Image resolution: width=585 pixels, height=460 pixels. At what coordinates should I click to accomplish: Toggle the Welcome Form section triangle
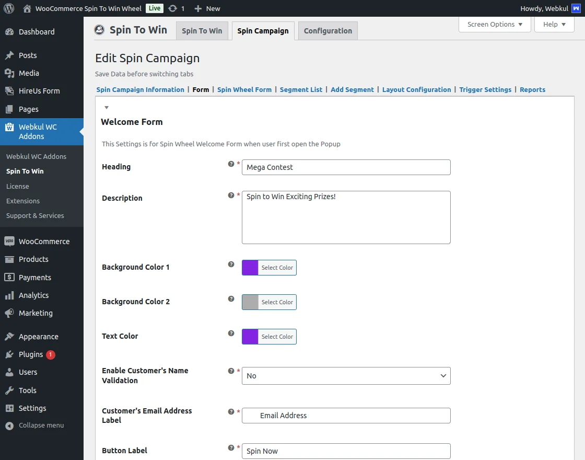point(107,108)
